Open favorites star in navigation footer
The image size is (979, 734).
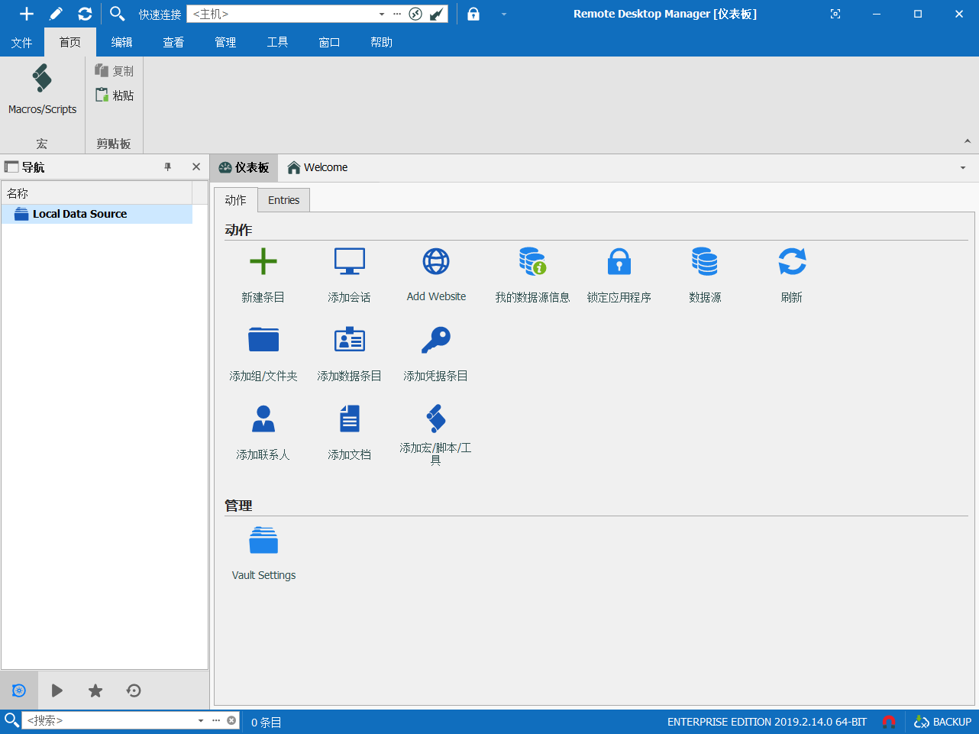tap(95, 690)
